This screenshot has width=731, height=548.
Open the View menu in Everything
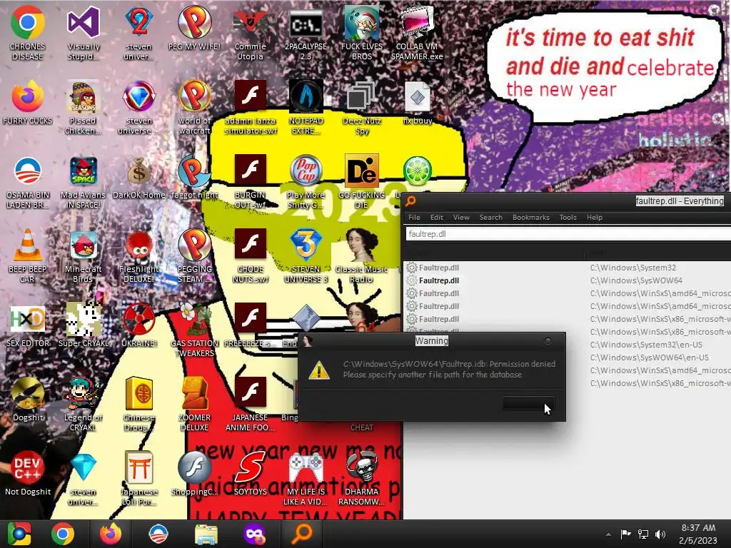click(461, 217)
